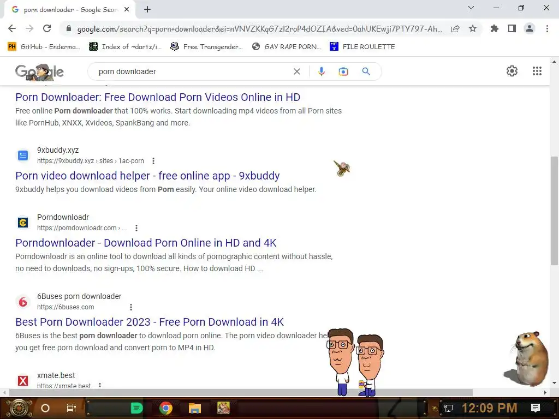Click the scroll down arrow button
This screenshot has width=559, height=419.
(x=554, y=383)
